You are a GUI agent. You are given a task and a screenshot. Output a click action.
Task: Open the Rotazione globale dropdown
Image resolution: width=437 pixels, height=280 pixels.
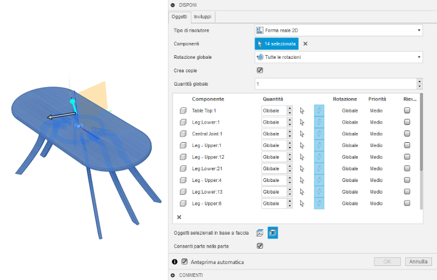[339, 57]
